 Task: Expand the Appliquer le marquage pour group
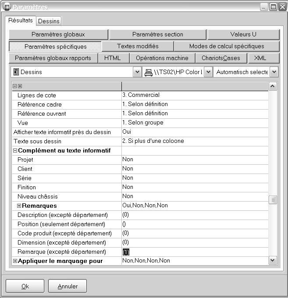point(15,261)
